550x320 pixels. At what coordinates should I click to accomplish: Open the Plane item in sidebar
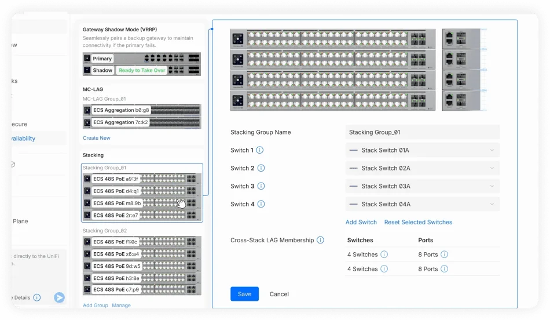(x=20, y=221)
